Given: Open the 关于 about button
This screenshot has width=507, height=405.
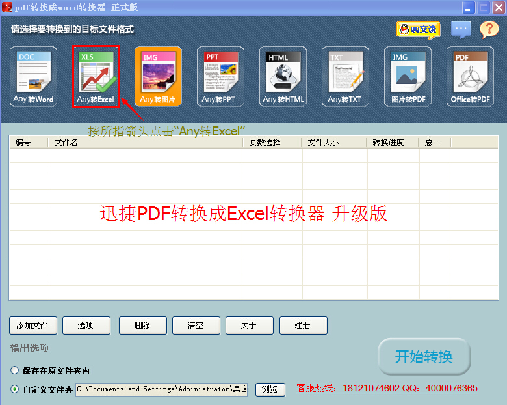Looking at the screenshot, I should [250, 326].
